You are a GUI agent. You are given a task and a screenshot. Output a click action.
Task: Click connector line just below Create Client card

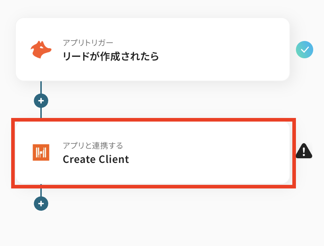point(41,191)
